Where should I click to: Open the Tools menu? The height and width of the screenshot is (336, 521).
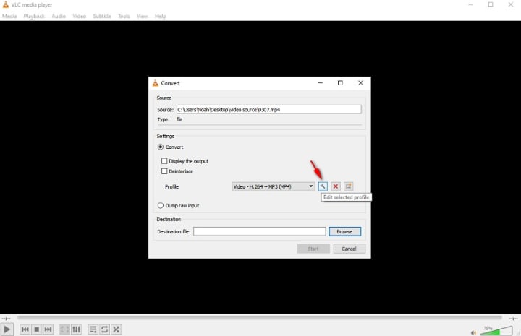124,16
